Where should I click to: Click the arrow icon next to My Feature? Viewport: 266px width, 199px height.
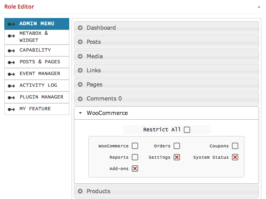tap(11, 109)
